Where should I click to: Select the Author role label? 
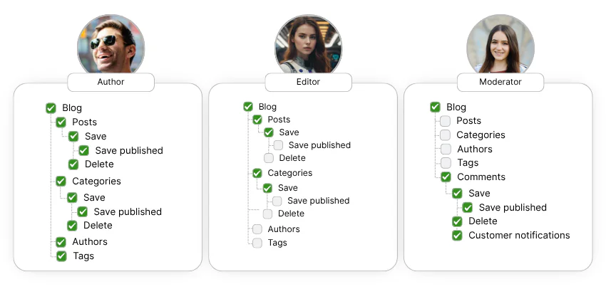coord(111,82)
